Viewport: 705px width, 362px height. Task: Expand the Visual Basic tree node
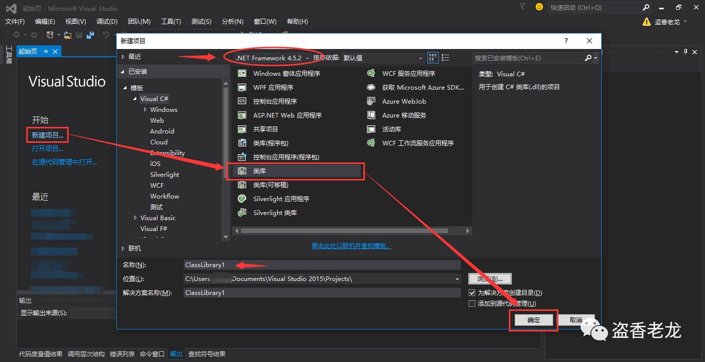coord(135,218)
